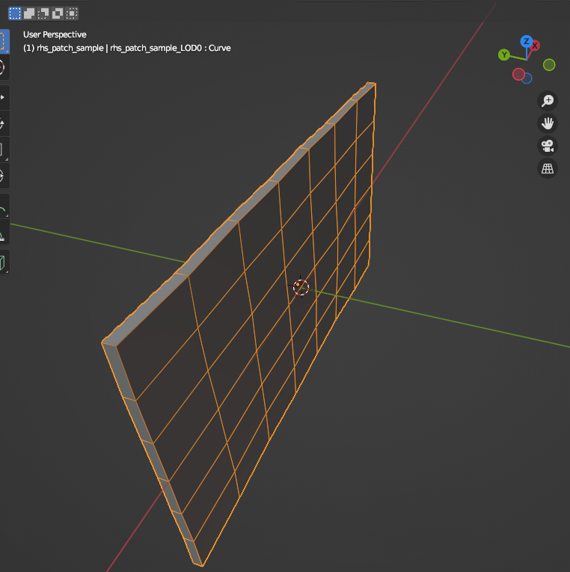Enable Set New Selection mode
This screenshot has width=570, height=572.
coord(15,13)
